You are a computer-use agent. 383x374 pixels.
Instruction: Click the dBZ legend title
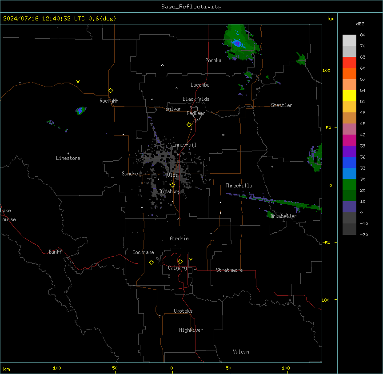[x=360, y=24]
